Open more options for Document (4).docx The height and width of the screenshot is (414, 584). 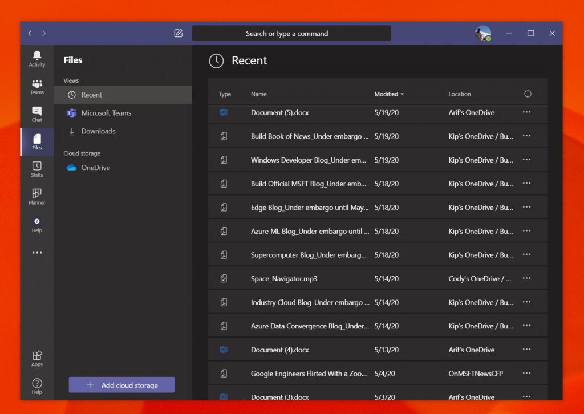[x=526, y=349]
